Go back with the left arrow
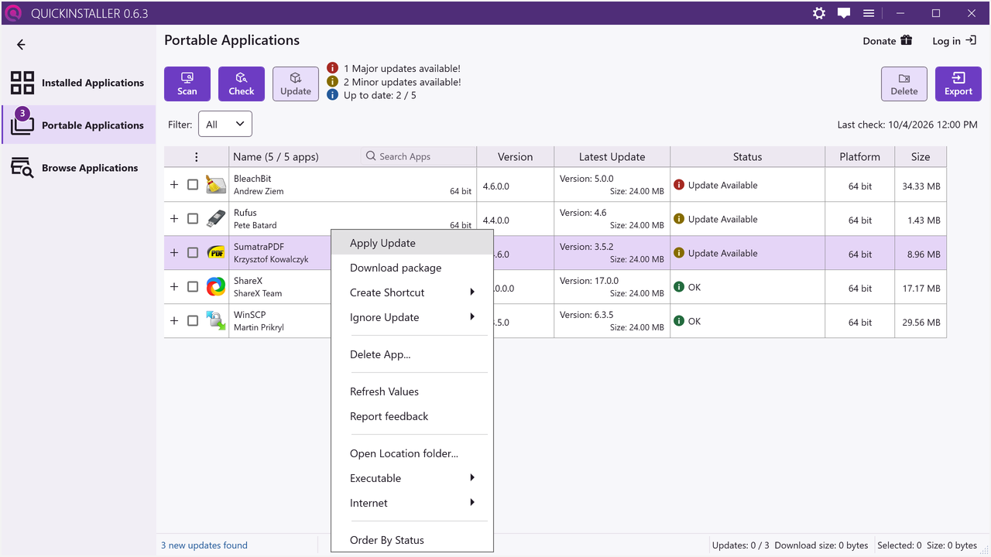This screenshot has width=991, height=557. point(21,45)
